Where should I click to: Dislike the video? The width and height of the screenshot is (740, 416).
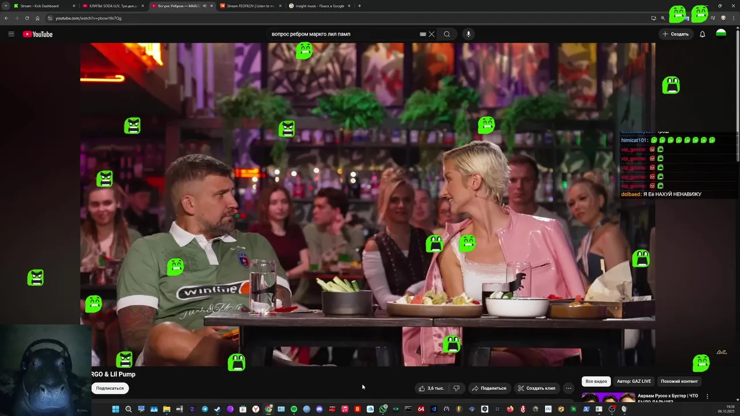click(456, 388)
